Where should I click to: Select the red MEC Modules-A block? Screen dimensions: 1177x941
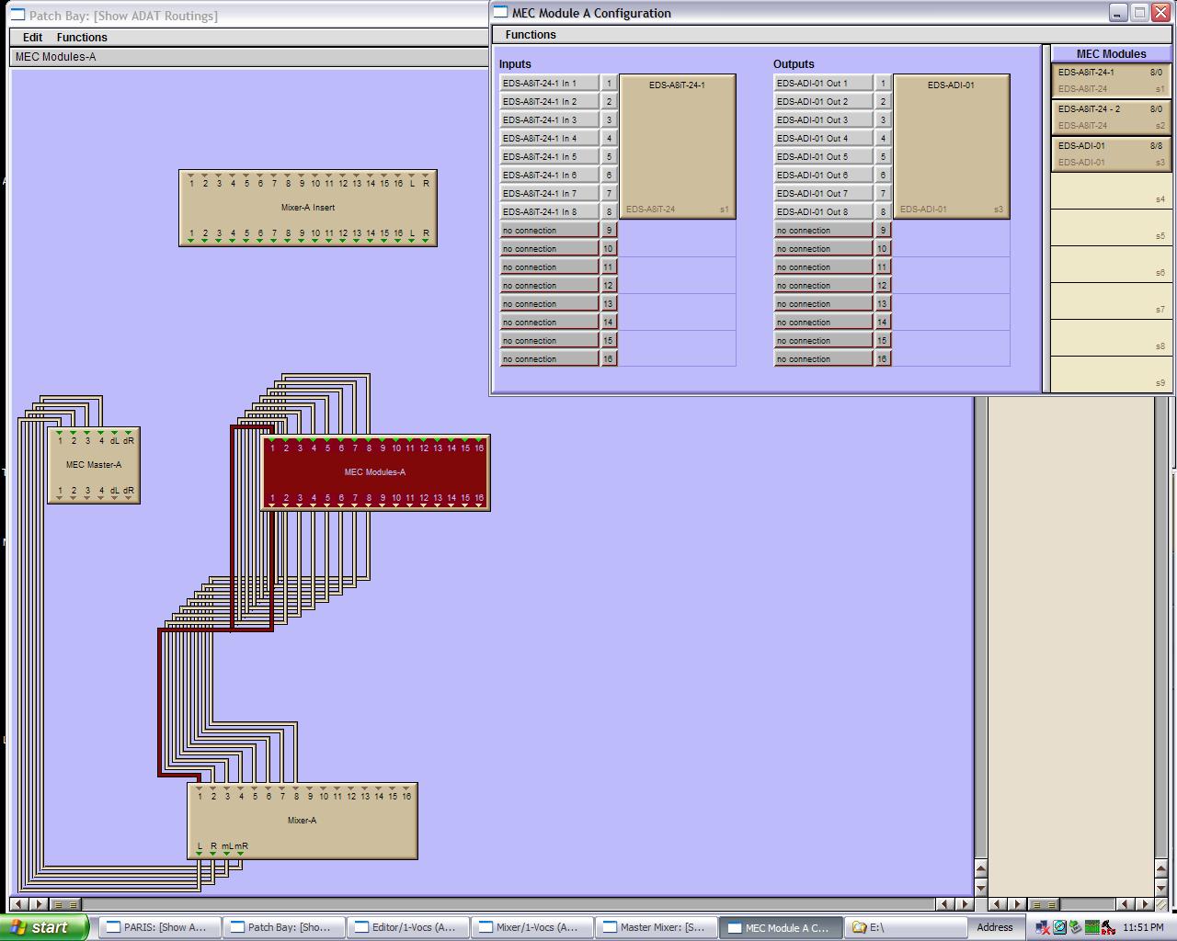(x=375, y=472)
